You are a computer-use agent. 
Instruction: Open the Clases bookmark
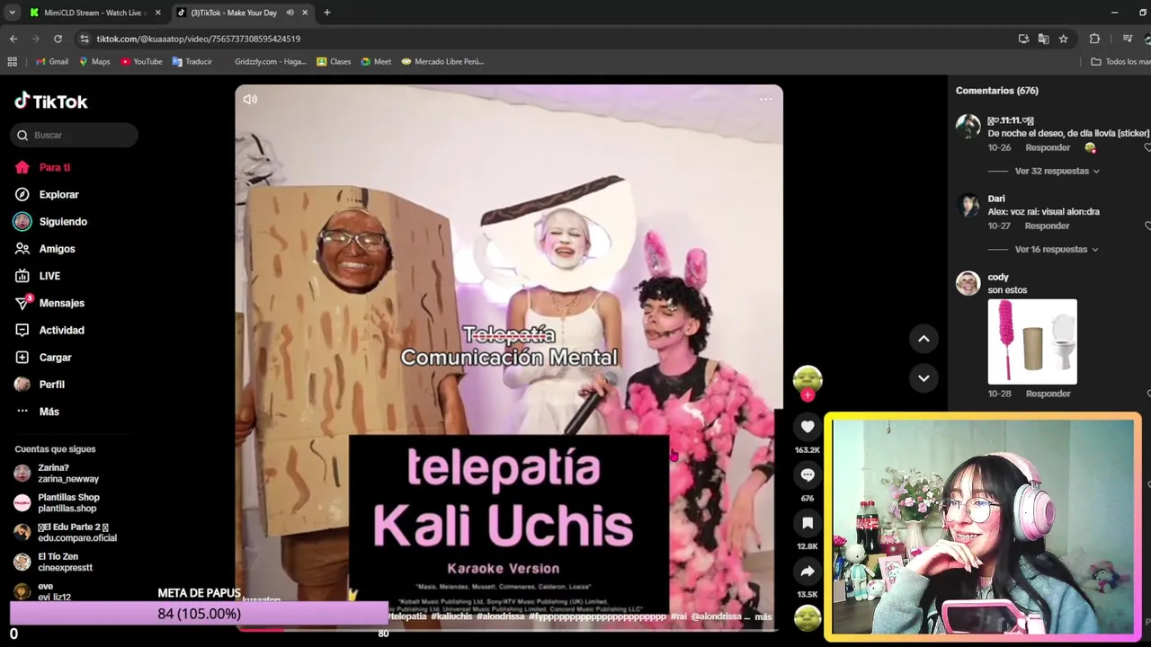334,62
